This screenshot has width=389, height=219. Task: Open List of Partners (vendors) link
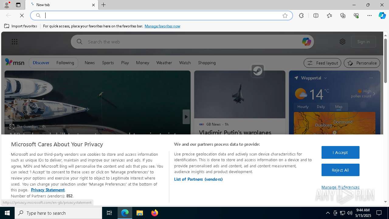tap(198, 179)
